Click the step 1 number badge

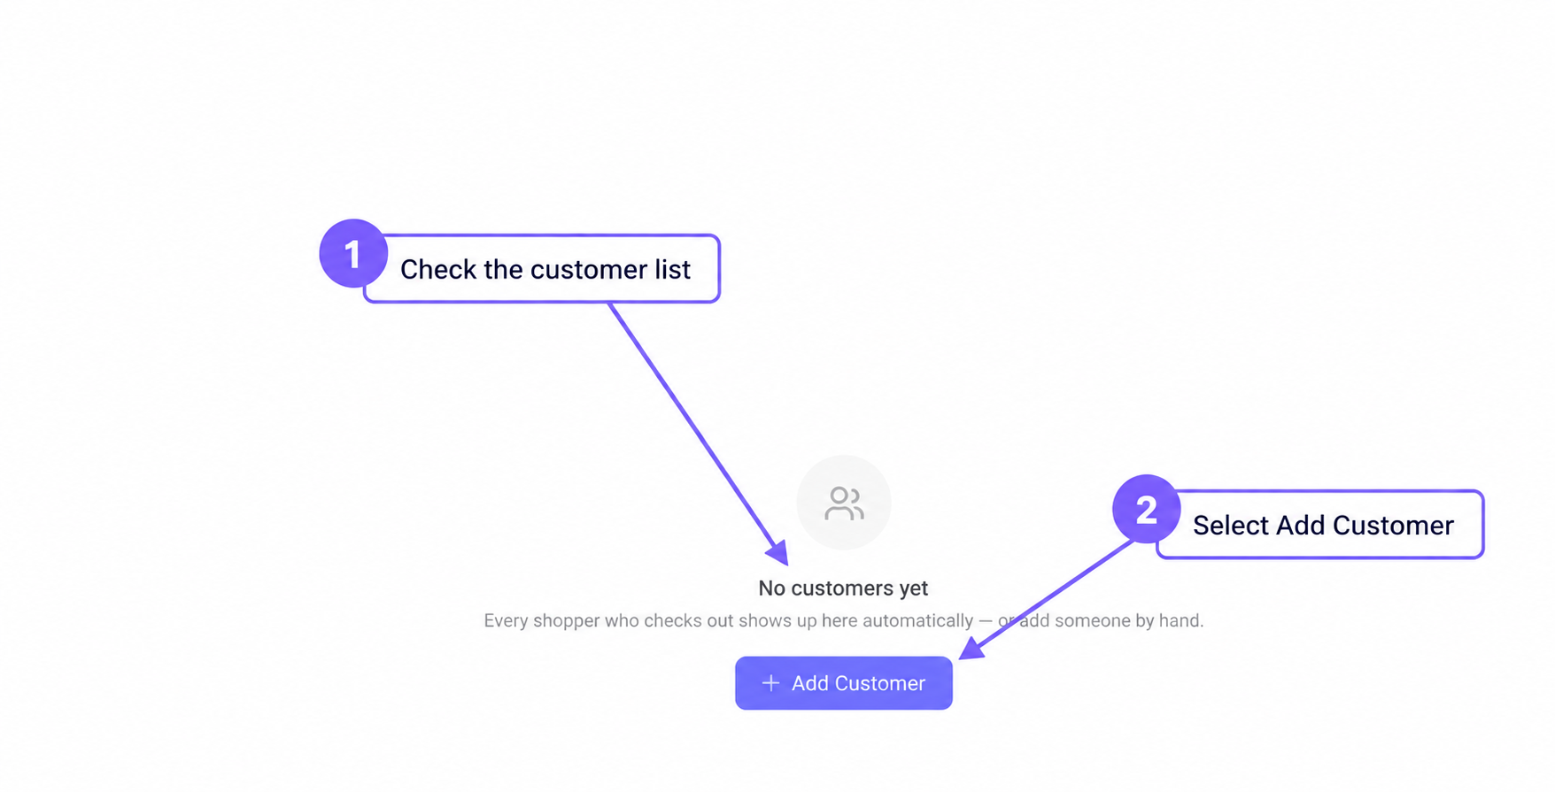tap(353, 253)
